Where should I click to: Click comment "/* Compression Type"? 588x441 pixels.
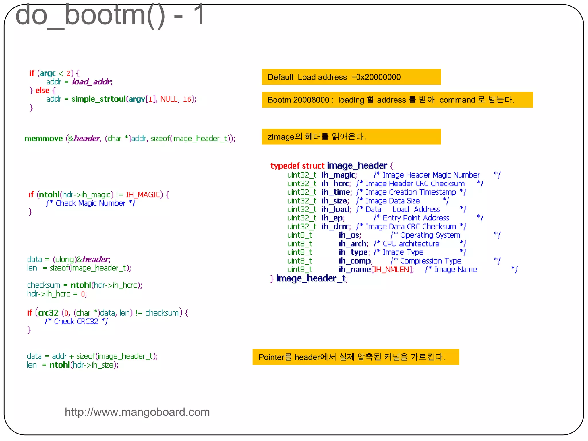[426, 261]
